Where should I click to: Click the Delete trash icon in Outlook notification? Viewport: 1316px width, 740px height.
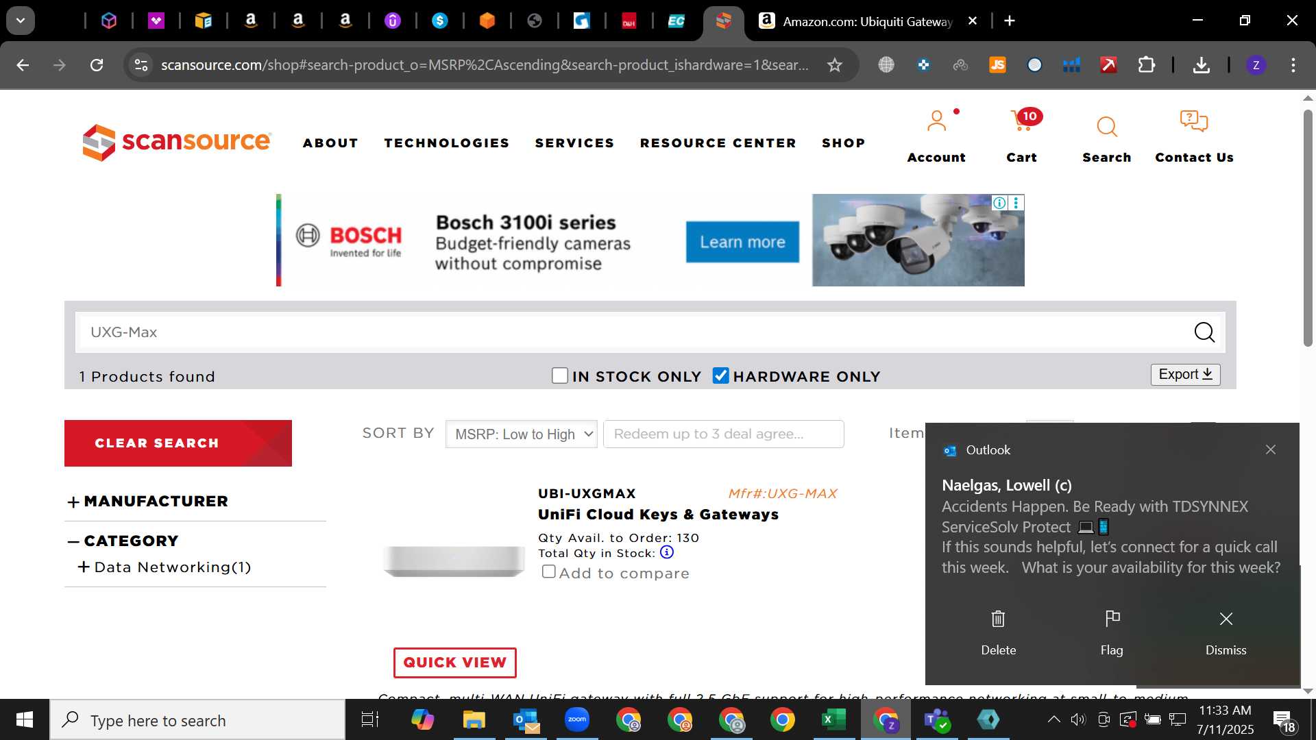coord(998,619)
